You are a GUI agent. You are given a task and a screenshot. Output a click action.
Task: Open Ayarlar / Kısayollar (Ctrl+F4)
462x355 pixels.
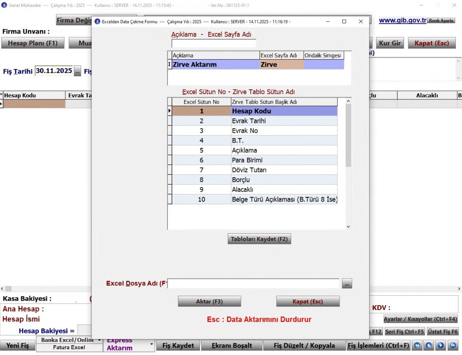[420, 319]
